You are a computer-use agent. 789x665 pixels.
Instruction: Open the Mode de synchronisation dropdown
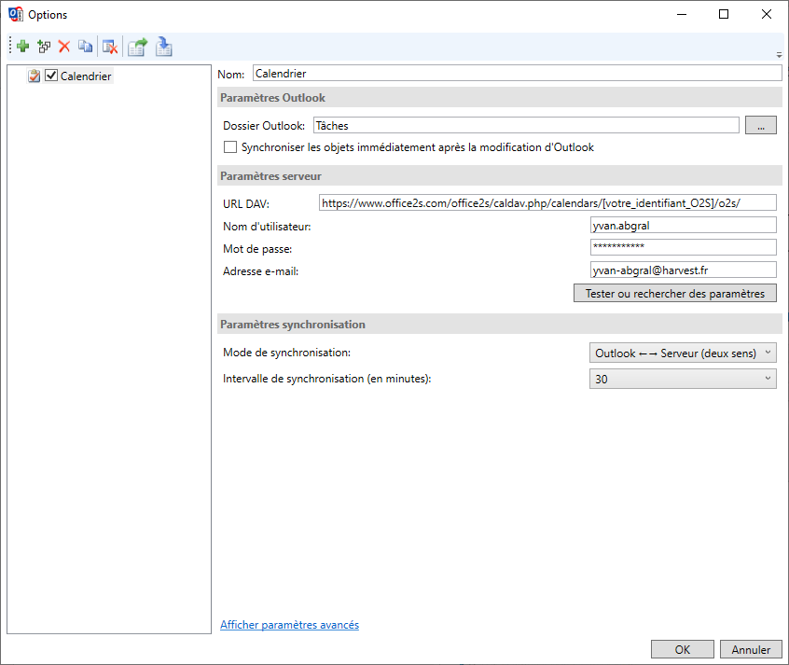(683, 353)
